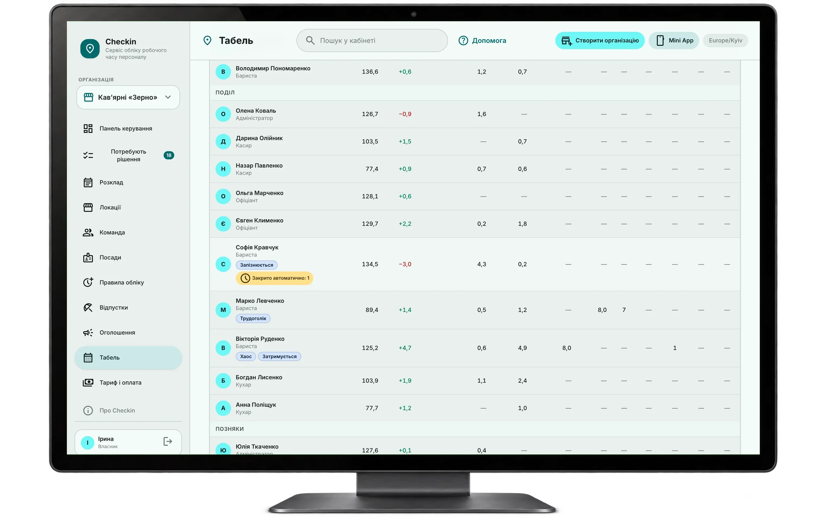827x517 pixels.
Task: Click Софія Кравчук's −3,0 deviation value
Action: [x=405, y=265]
